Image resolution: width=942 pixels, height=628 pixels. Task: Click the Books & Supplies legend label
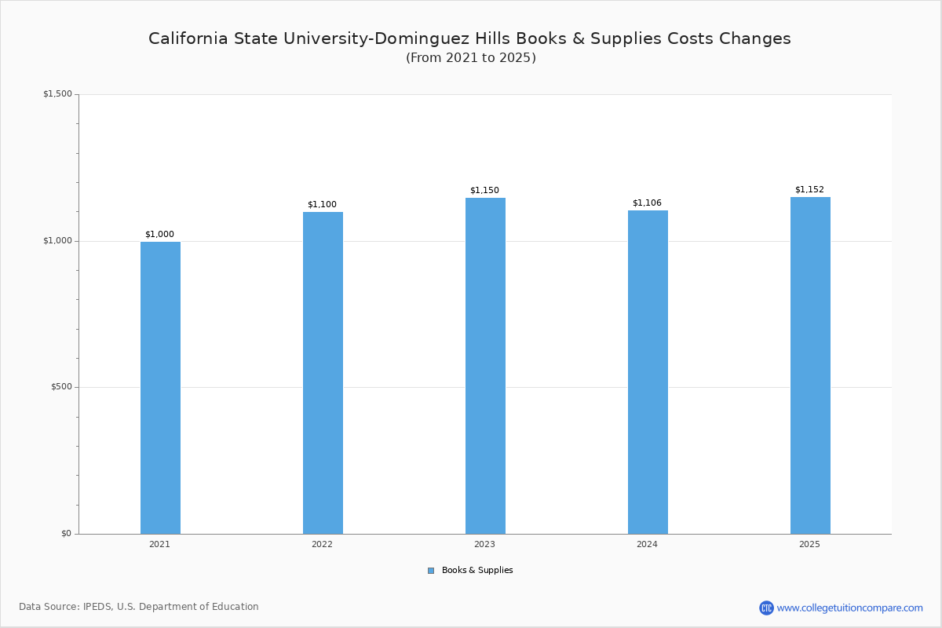[477, 571]
